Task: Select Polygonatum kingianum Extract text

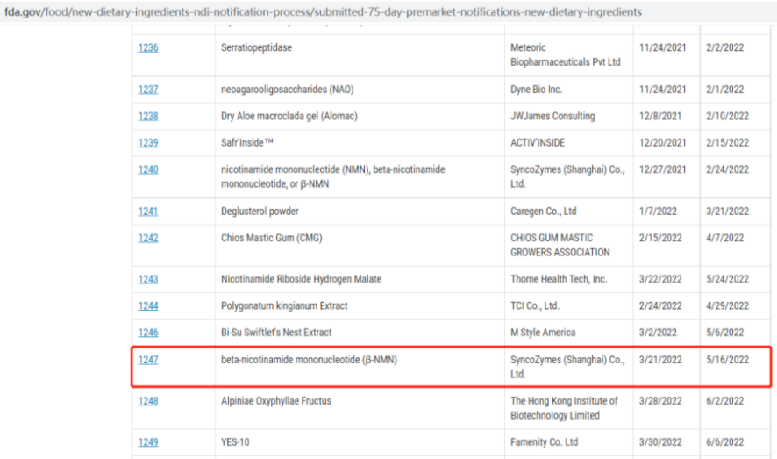Action: [x=284, y=305]
